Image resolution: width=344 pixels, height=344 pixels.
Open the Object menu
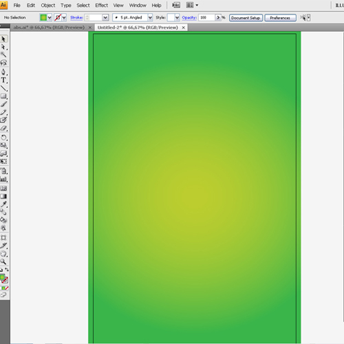[48, 6]
